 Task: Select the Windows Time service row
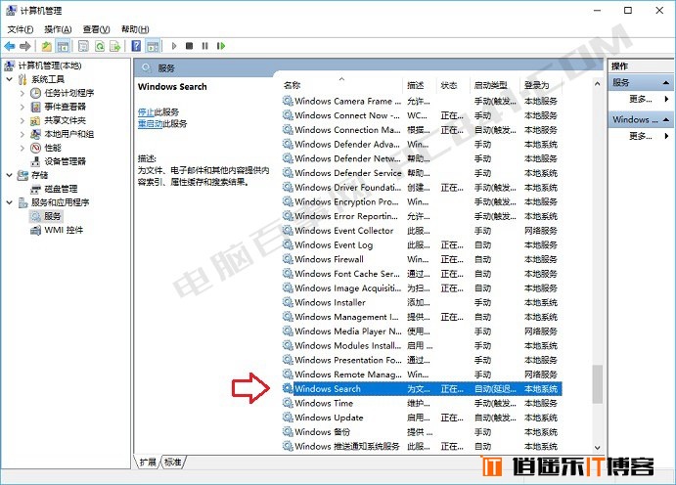pyautogui.click(x=422, y=403)
